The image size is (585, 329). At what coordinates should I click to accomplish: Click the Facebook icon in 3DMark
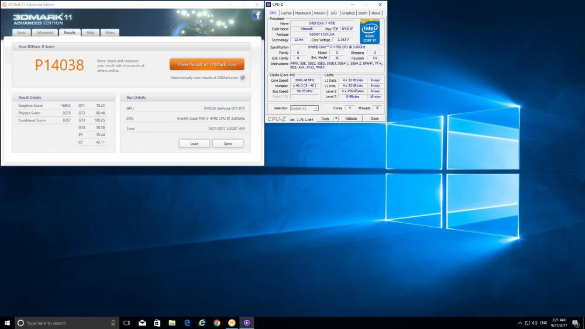click(257, 15)
